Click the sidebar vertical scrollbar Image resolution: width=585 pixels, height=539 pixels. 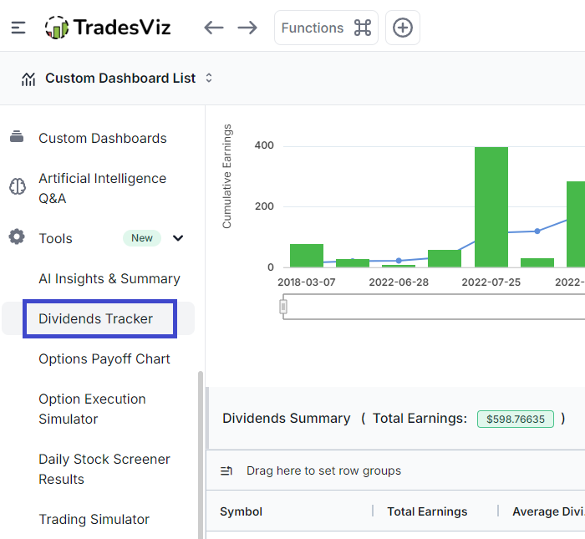[201, 455]
